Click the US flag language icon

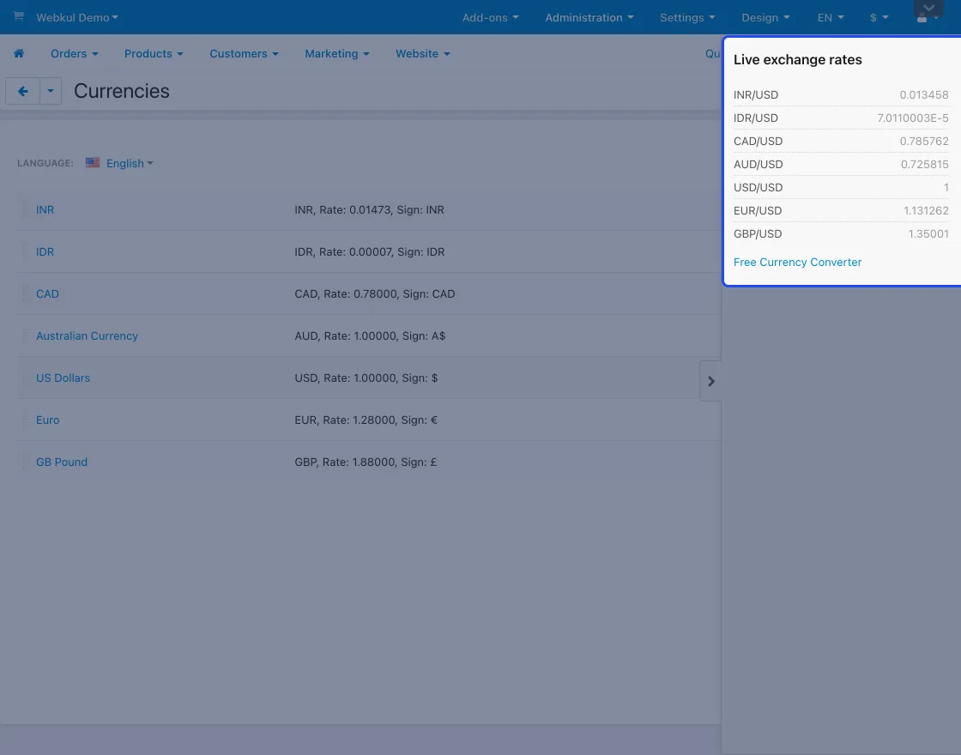(x=93, y=163)
